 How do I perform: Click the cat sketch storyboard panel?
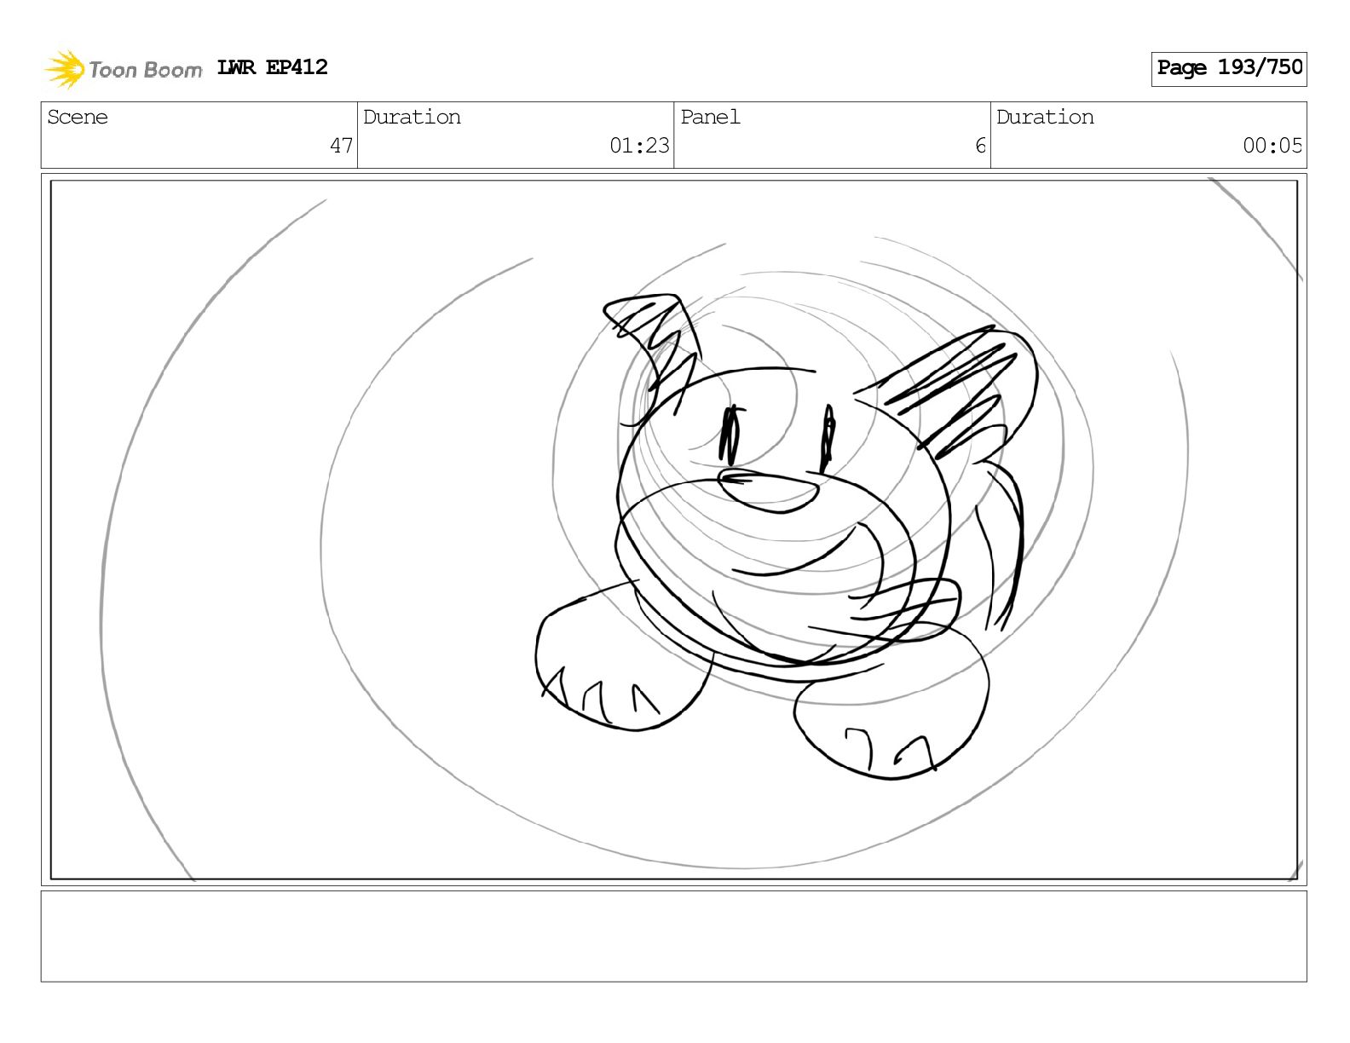674,529
